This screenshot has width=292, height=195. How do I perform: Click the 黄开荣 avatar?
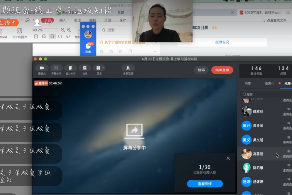coord(246,125)
